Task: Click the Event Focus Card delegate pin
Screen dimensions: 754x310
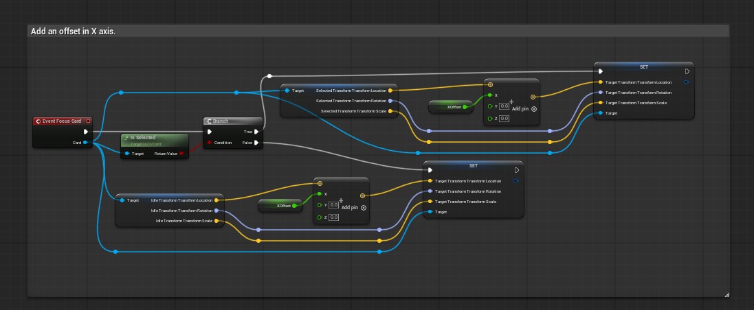Action: [x=88, y=121]
